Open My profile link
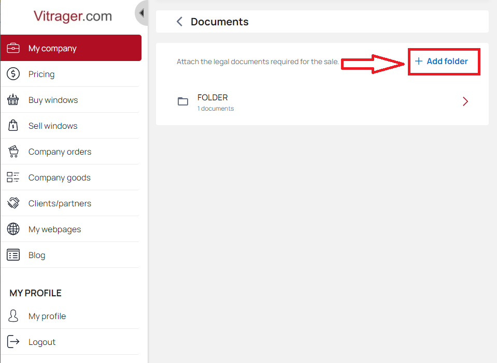 (x=70, y=316)
